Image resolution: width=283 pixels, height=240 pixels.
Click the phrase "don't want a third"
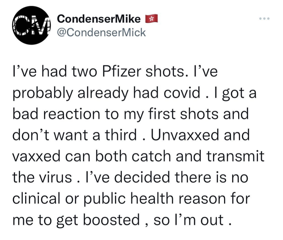click(74, 135)
